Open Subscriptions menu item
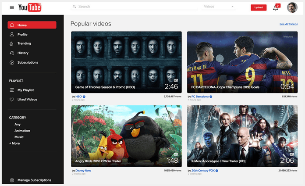Viewport: 305px width, 186px height. 28,63
